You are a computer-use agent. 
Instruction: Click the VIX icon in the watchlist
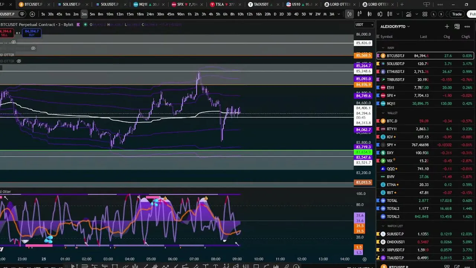(383, 161)
